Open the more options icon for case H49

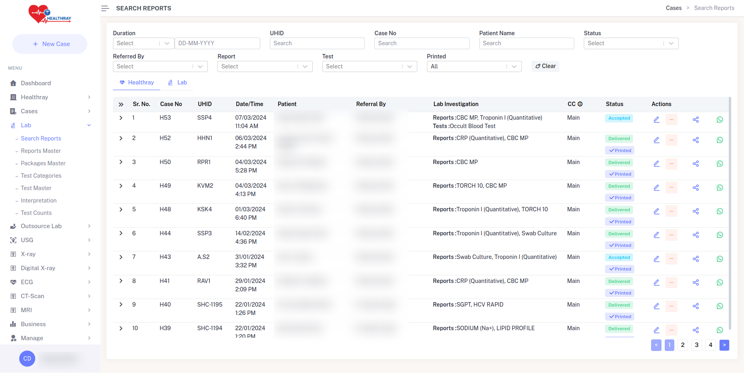672,187
